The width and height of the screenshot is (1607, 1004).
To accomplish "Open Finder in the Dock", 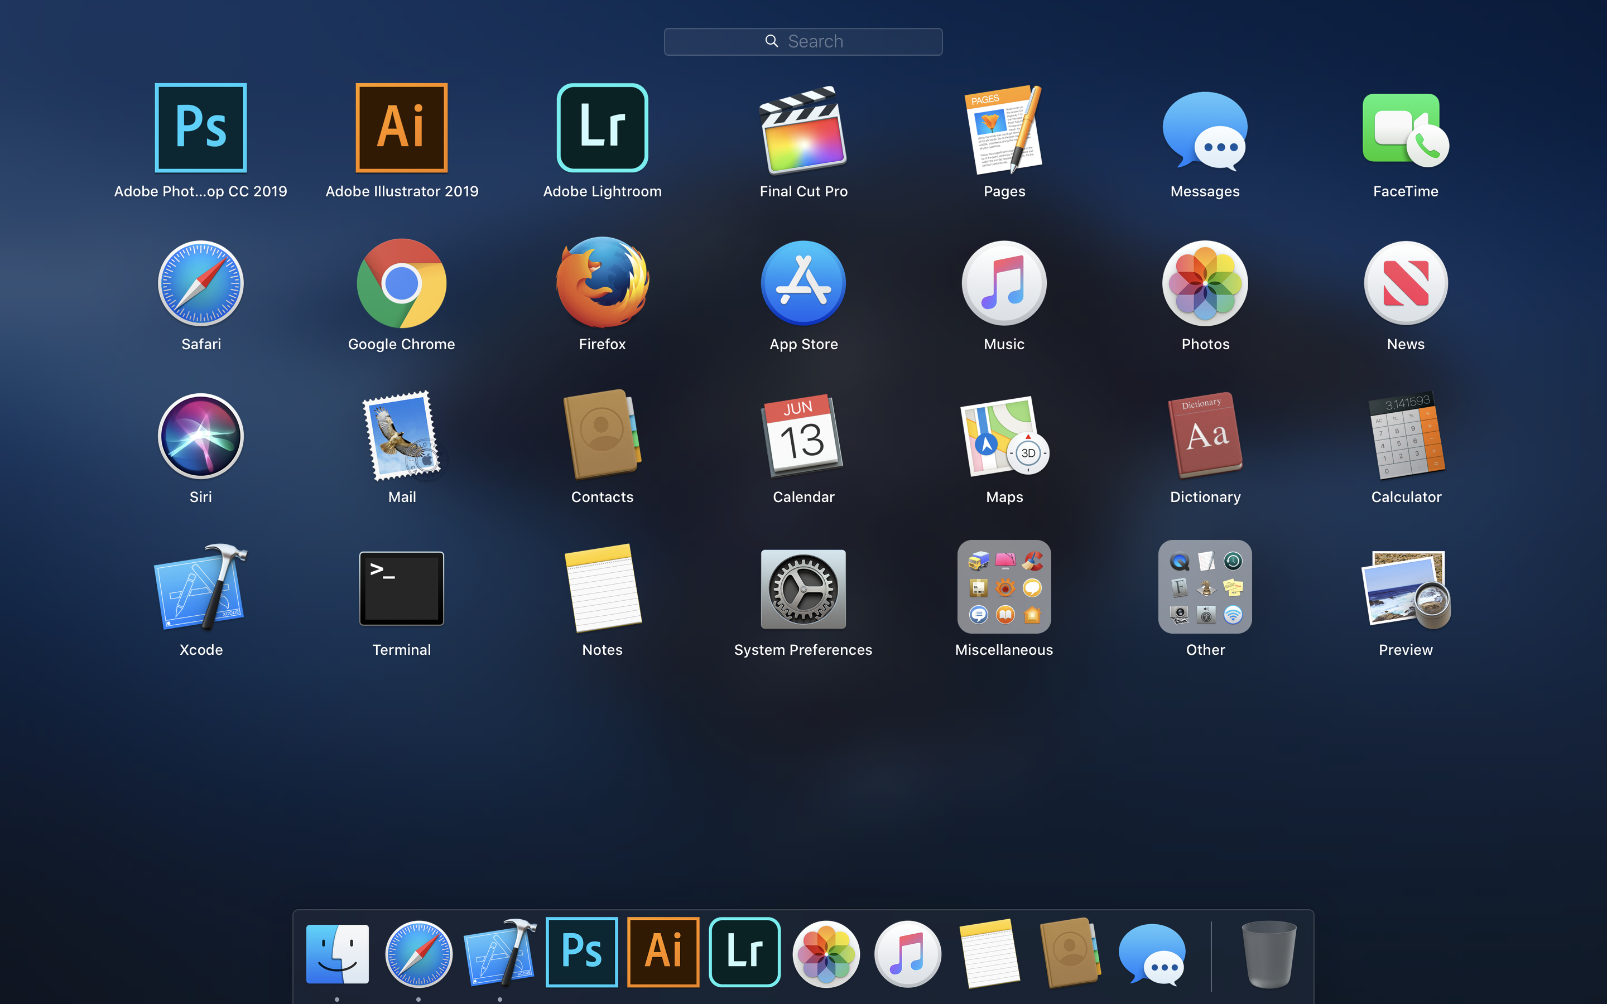I will pos(338,954).
